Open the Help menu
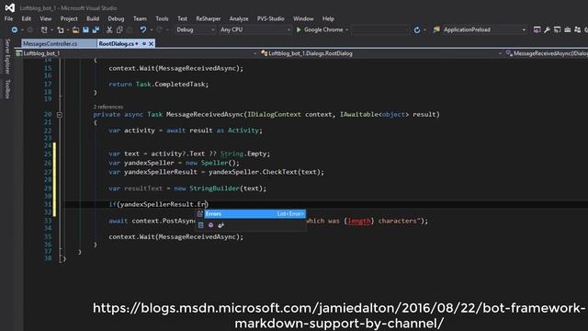The height and width of the screenshot is (331, 588). [x=328, y=18]
